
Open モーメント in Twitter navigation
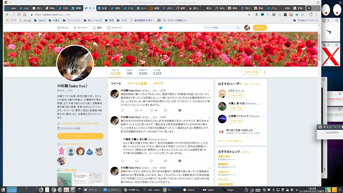pos(80,28)
